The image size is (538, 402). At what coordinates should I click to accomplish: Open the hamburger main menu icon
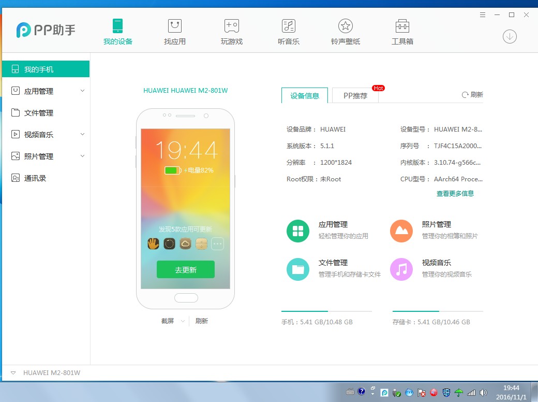click(x=483, y=15)
